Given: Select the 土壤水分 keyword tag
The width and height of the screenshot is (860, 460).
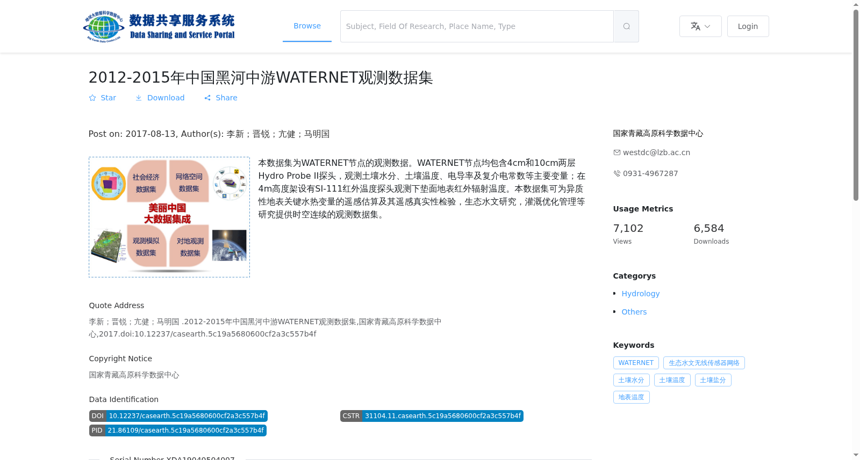Looking at the screenshot, I should (632, 380).
